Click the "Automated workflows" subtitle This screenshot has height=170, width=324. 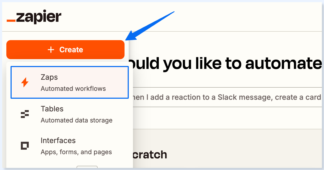pos(73,89)
